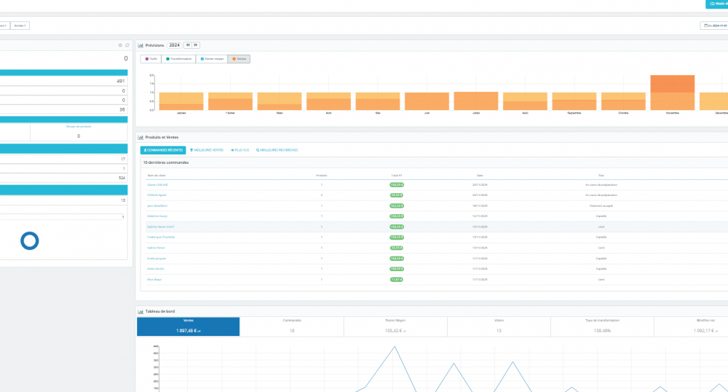Screen dimensions: 728x392
Task: Toggle the Ventes series in forecast chart
Action: coord(239,59)
